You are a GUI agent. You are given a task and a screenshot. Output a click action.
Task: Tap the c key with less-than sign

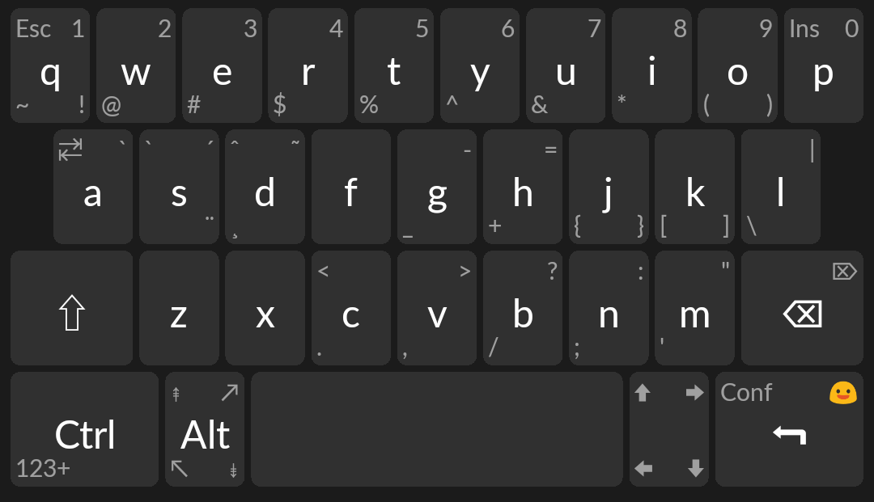(351, 308)
